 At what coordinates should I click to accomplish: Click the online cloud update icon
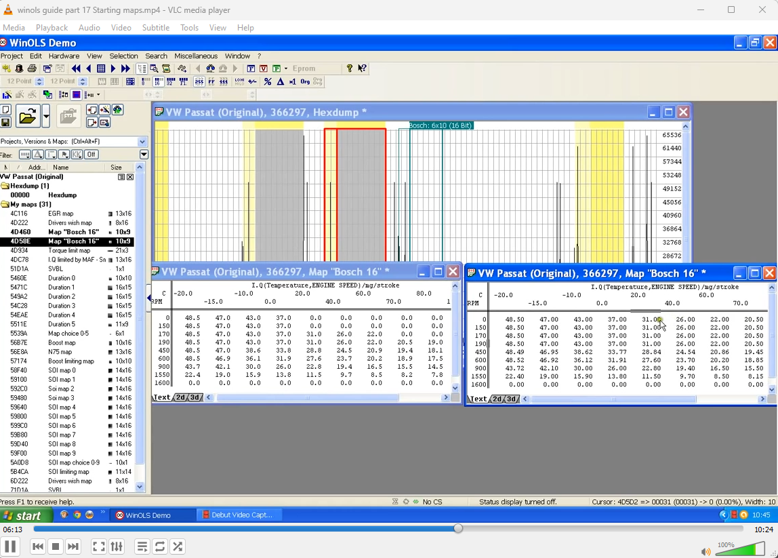click(x=118, y=110)
